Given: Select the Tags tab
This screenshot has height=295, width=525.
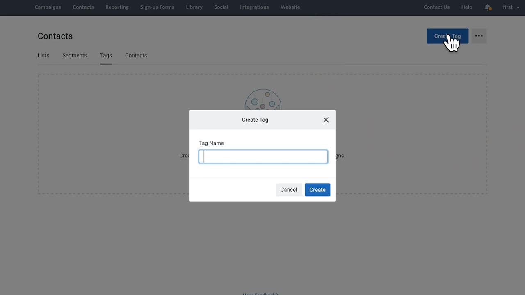Looking at the screenshot, I should (x=106, y=55).
